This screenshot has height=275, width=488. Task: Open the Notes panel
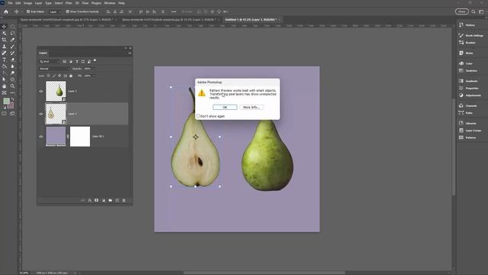[466, 53]
